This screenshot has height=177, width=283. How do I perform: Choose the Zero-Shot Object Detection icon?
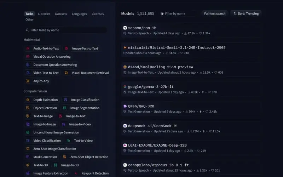pyautogui.click(x=64, y=157)
